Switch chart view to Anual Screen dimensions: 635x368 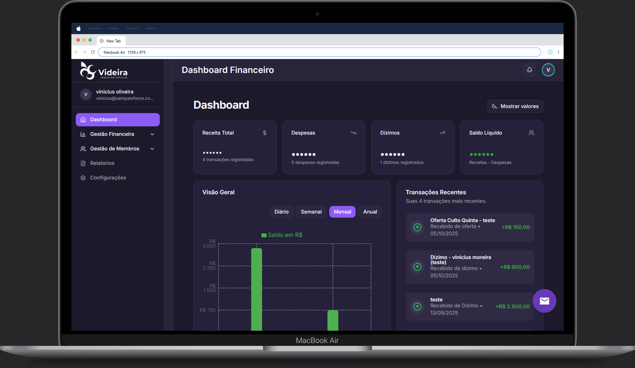coord(370,212)
